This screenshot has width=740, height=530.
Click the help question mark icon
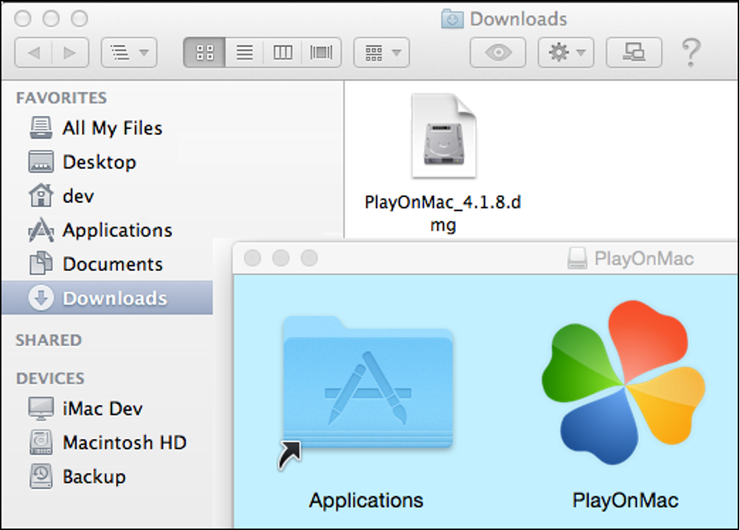690,53
